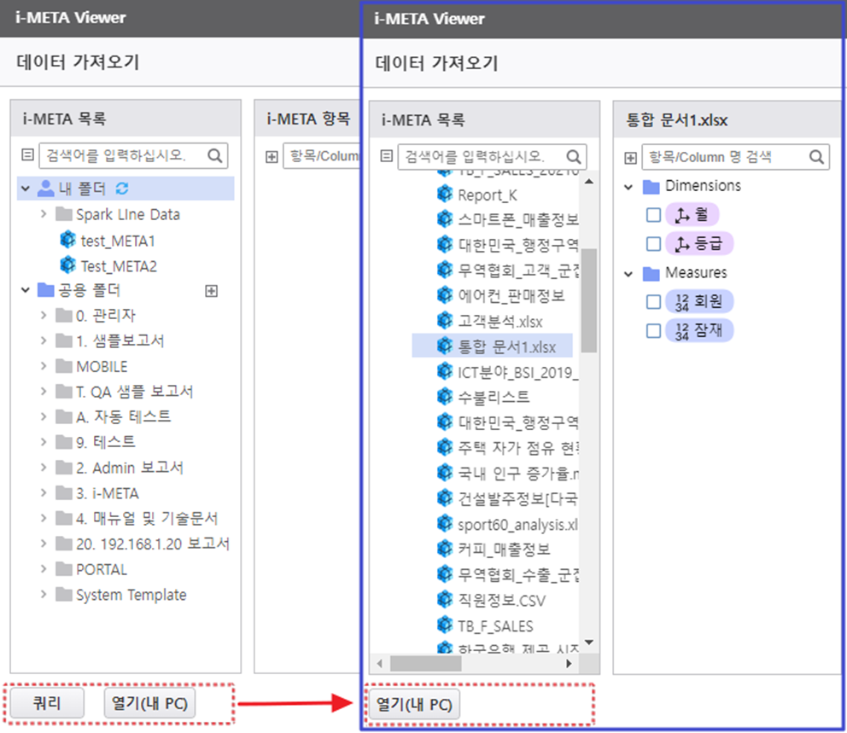Select Test_META2 item in 내 폴더
847x733 pixels.
[119, 266]
